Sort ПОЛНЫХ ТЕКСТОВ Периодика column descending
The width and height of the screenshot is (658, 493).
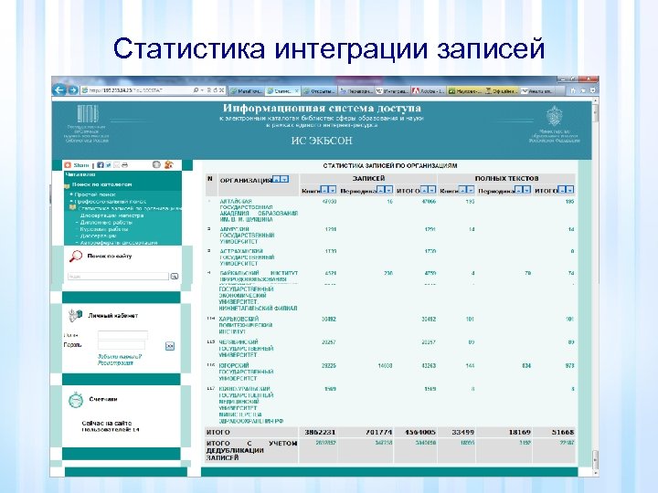tap(526, 190)
